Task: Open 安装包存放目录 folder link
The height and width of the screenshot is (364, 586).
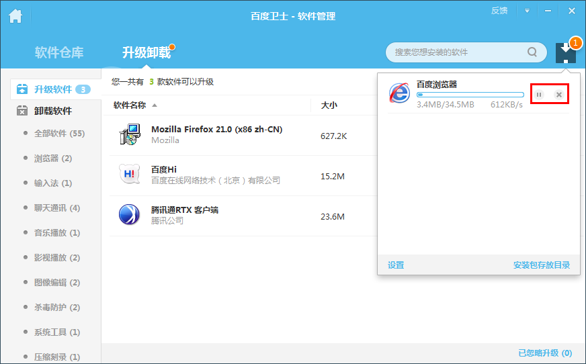Action: pyautogui.click(x=542, y=265)
